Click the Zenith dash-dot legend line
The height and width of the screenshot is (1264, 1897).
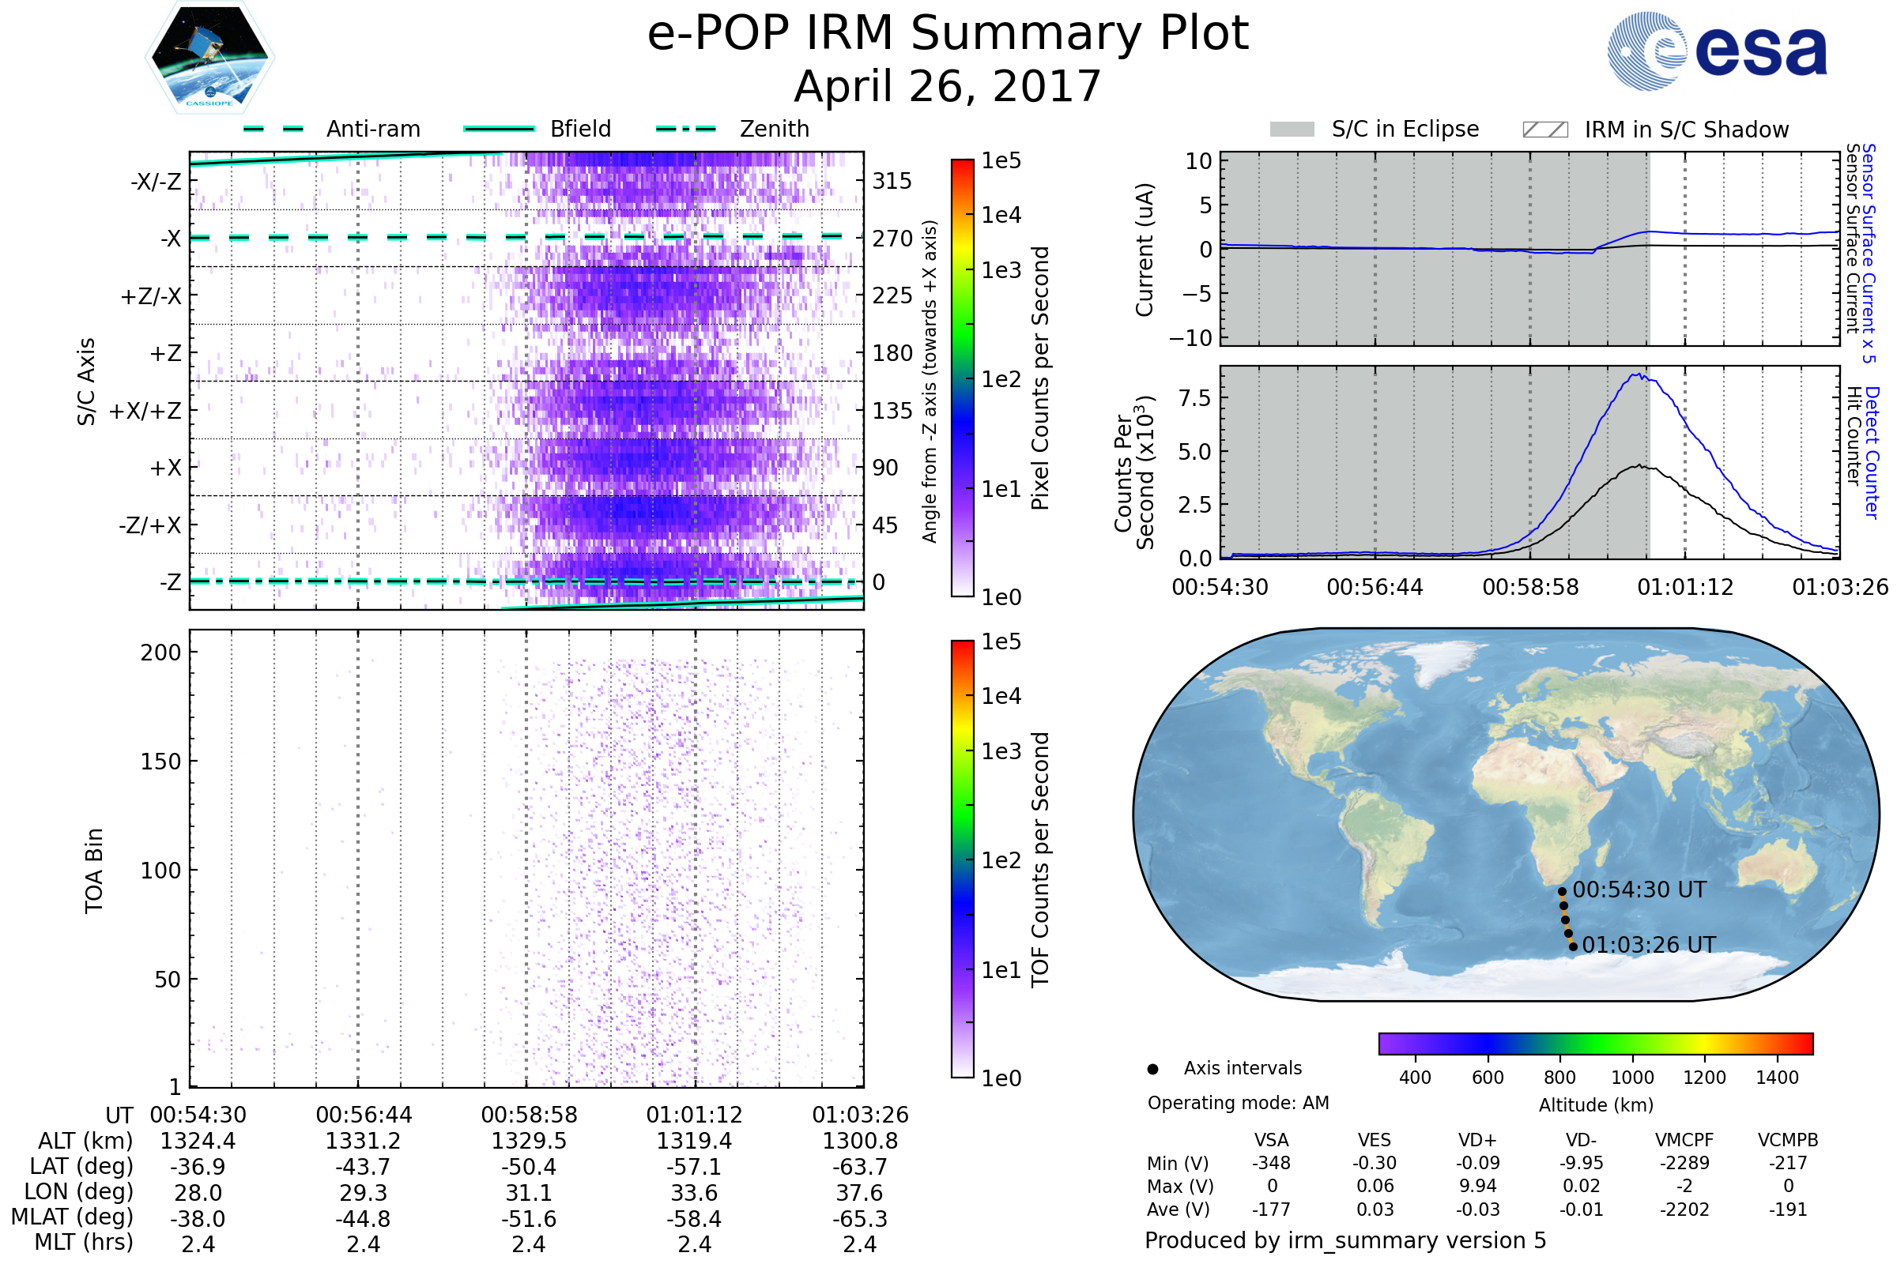pyautogui.click(x=685, y=129)
